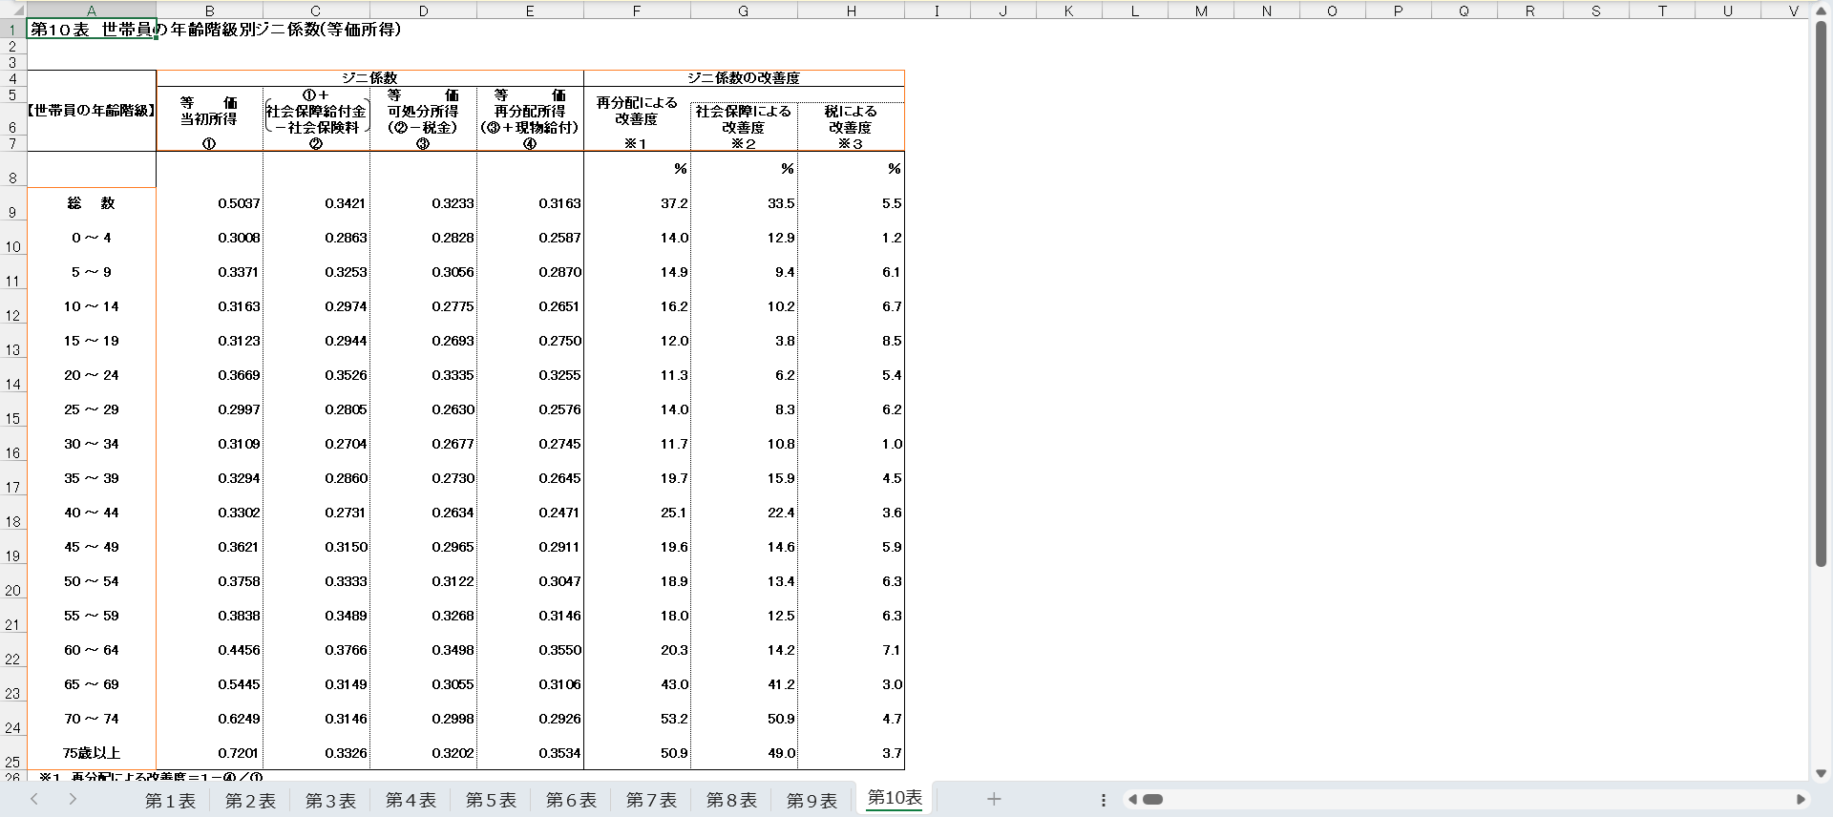Click vertical scrollbar down arrow

(x=1821, y=773)
